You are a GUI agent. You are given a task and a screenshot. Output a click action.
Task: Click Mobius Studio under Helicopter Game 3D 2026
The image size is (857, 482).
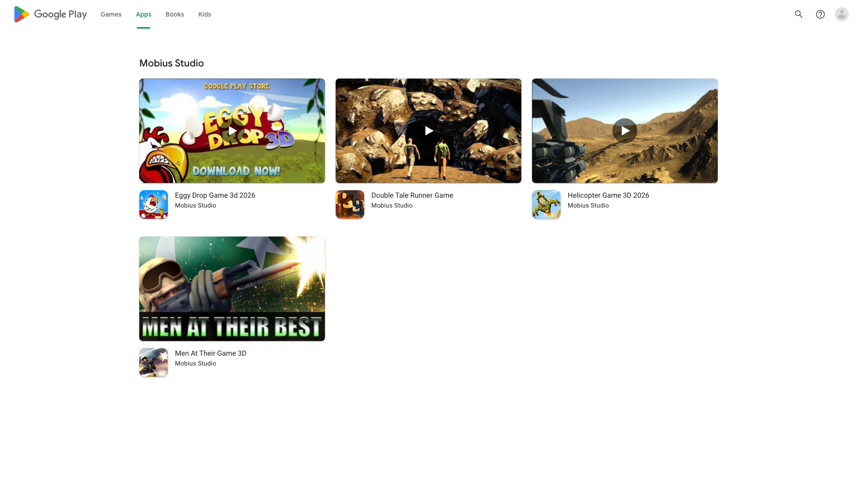click(x=588, y=206)
